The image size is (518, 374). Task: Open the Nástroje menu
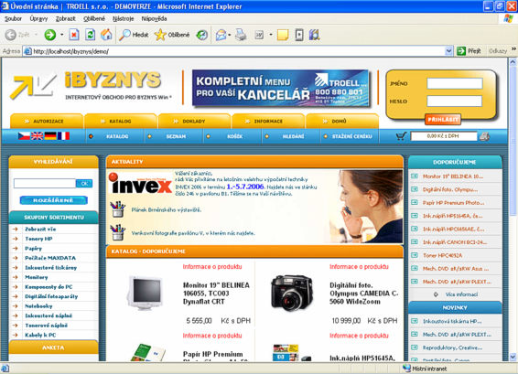click(x=124, y=19)
